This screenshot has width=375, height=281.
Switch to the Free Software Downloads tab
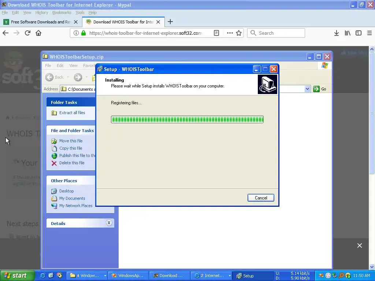click(x=41, y=22)
